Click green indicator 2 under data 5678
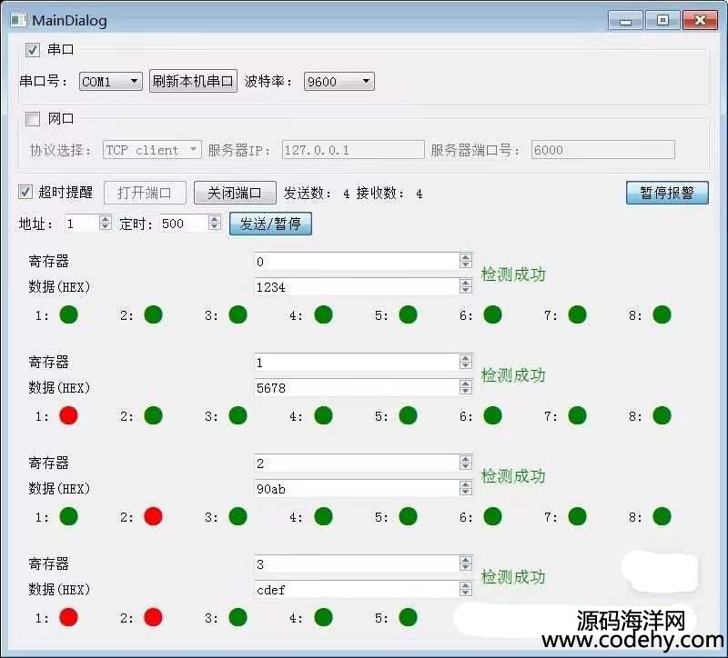This screenshot has width=728, height=658. [x=153, y=415]
